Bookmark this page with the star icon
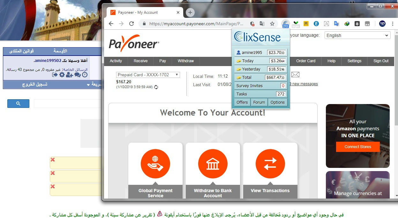The image size is (398, 218). pos(272,24)
